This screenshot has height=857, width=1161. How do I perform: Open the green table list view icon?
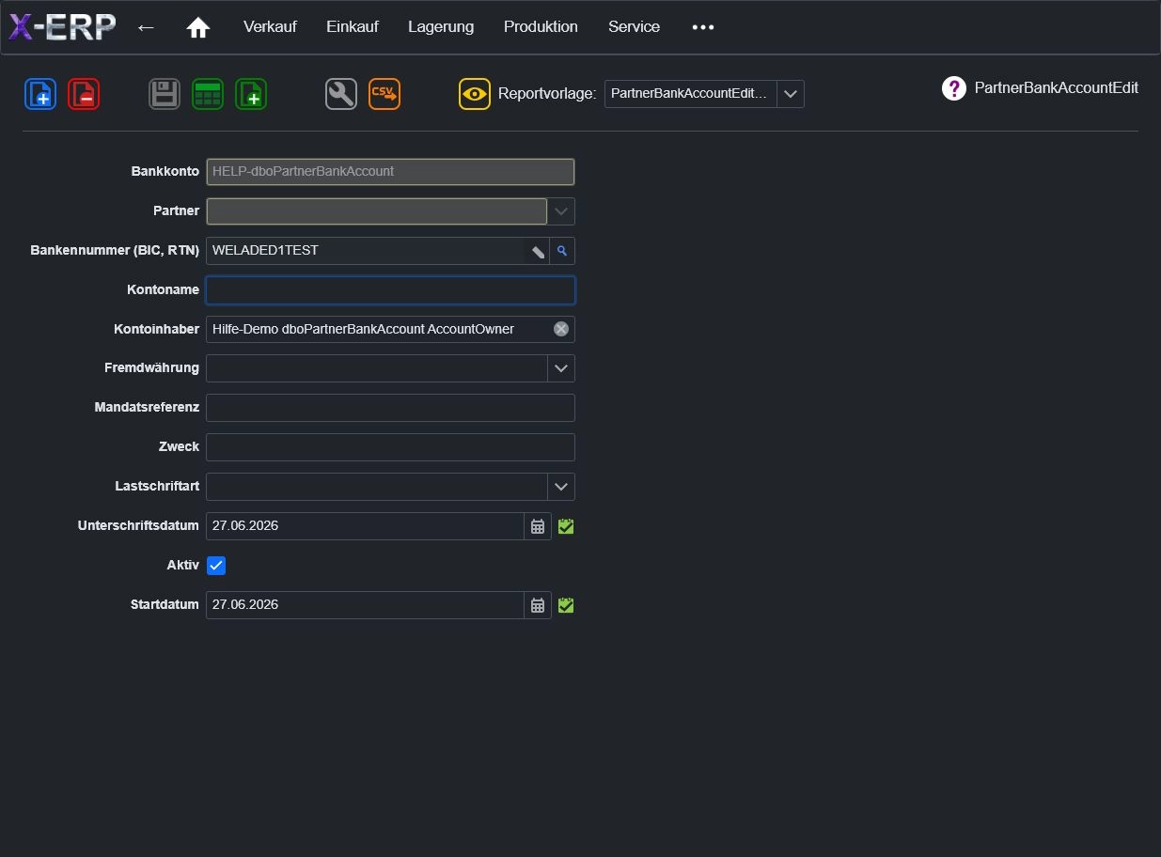coord(208,94)
